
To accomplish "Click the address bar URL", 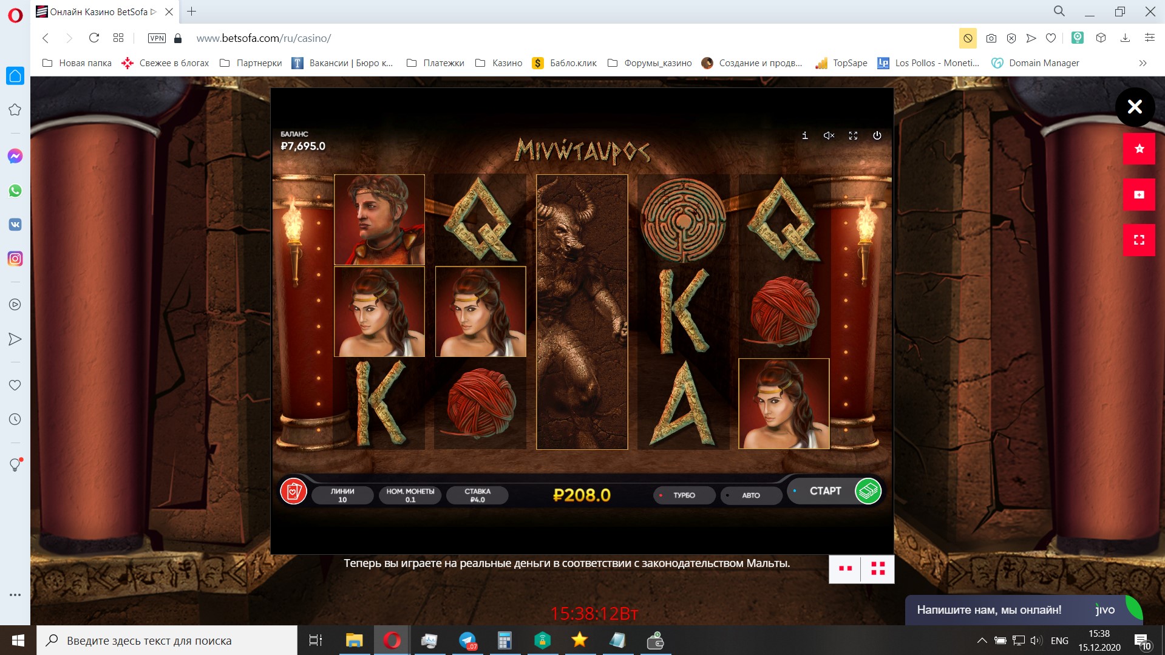I will [x=263, y=38].
